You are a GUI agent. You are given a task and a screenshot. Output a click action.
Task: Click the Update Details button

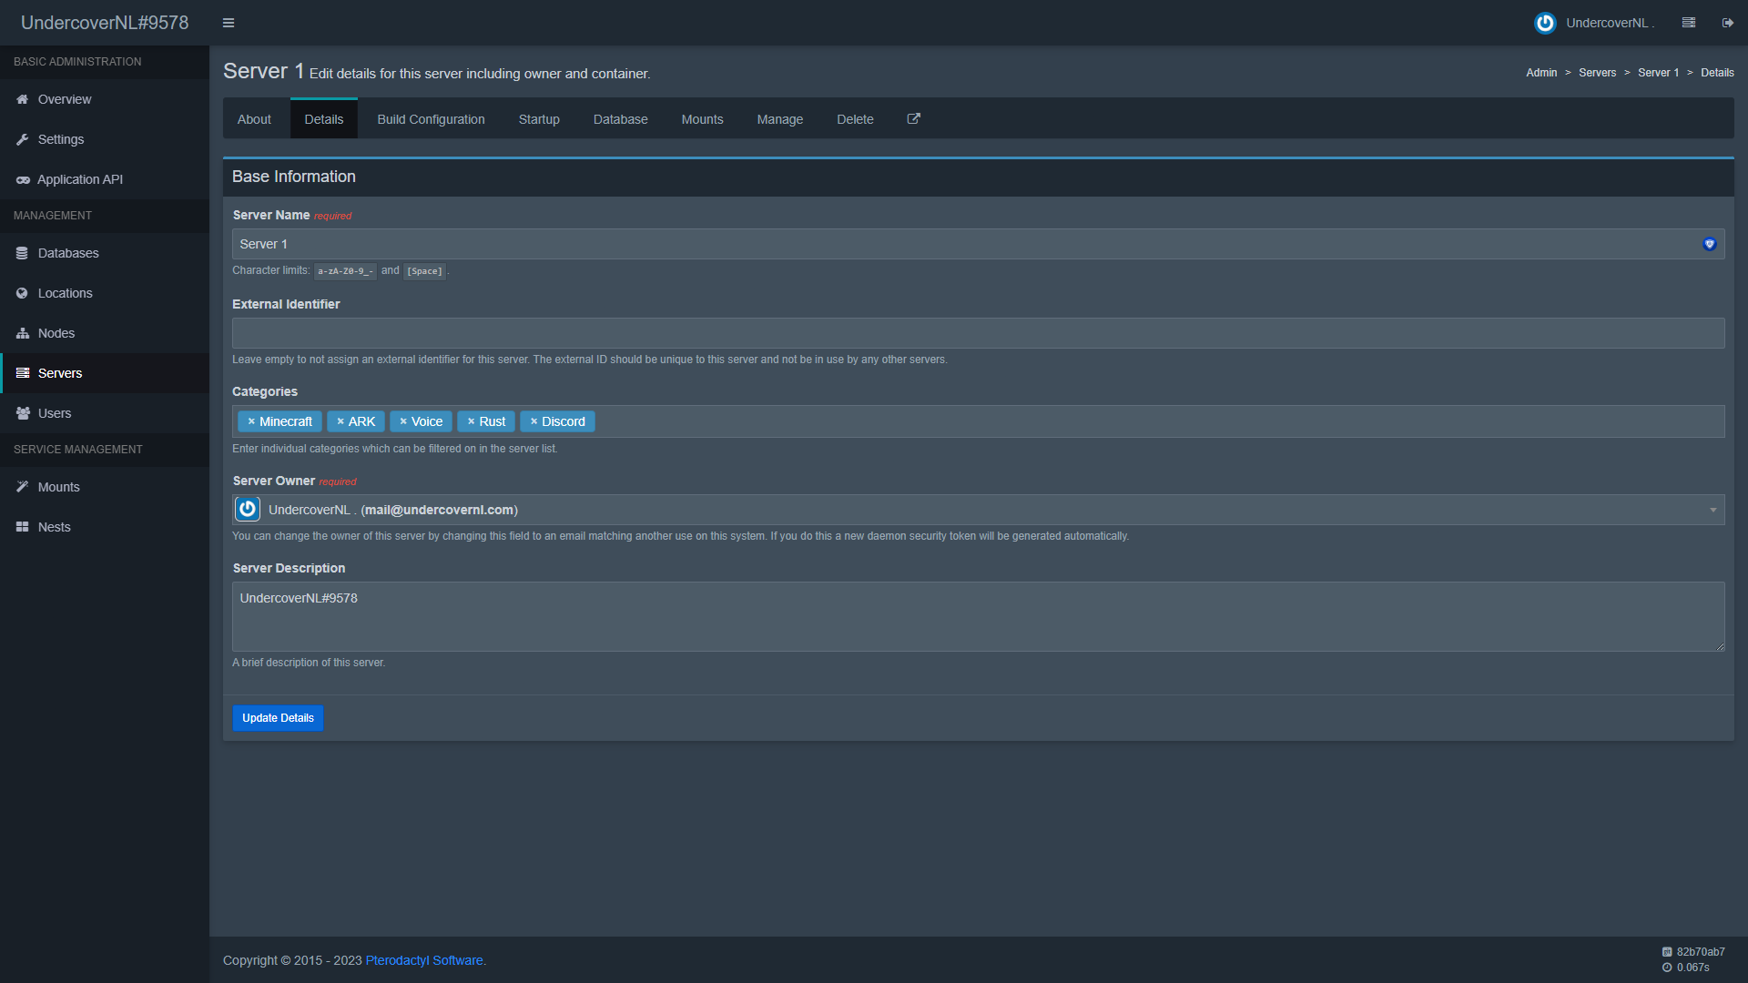[x=278, y=718]
